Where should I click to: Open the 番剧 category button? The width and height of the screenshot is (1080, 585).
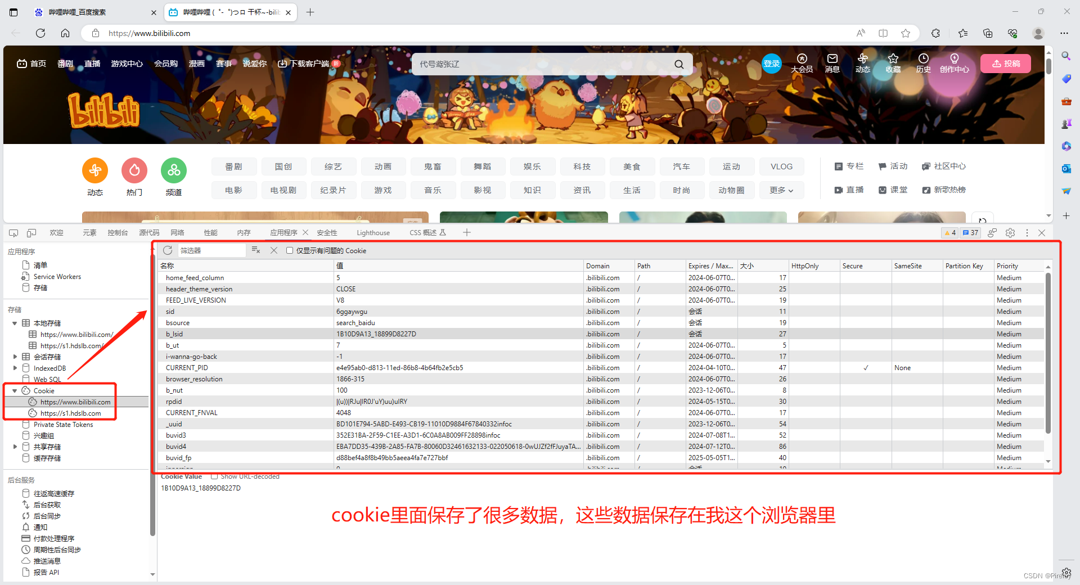click(234, 166)
